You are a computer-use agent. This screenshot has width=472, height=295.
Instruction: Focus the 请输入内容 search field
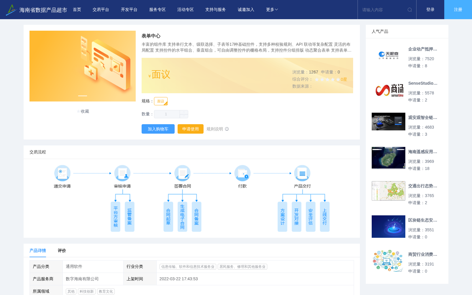click(383, 10)
